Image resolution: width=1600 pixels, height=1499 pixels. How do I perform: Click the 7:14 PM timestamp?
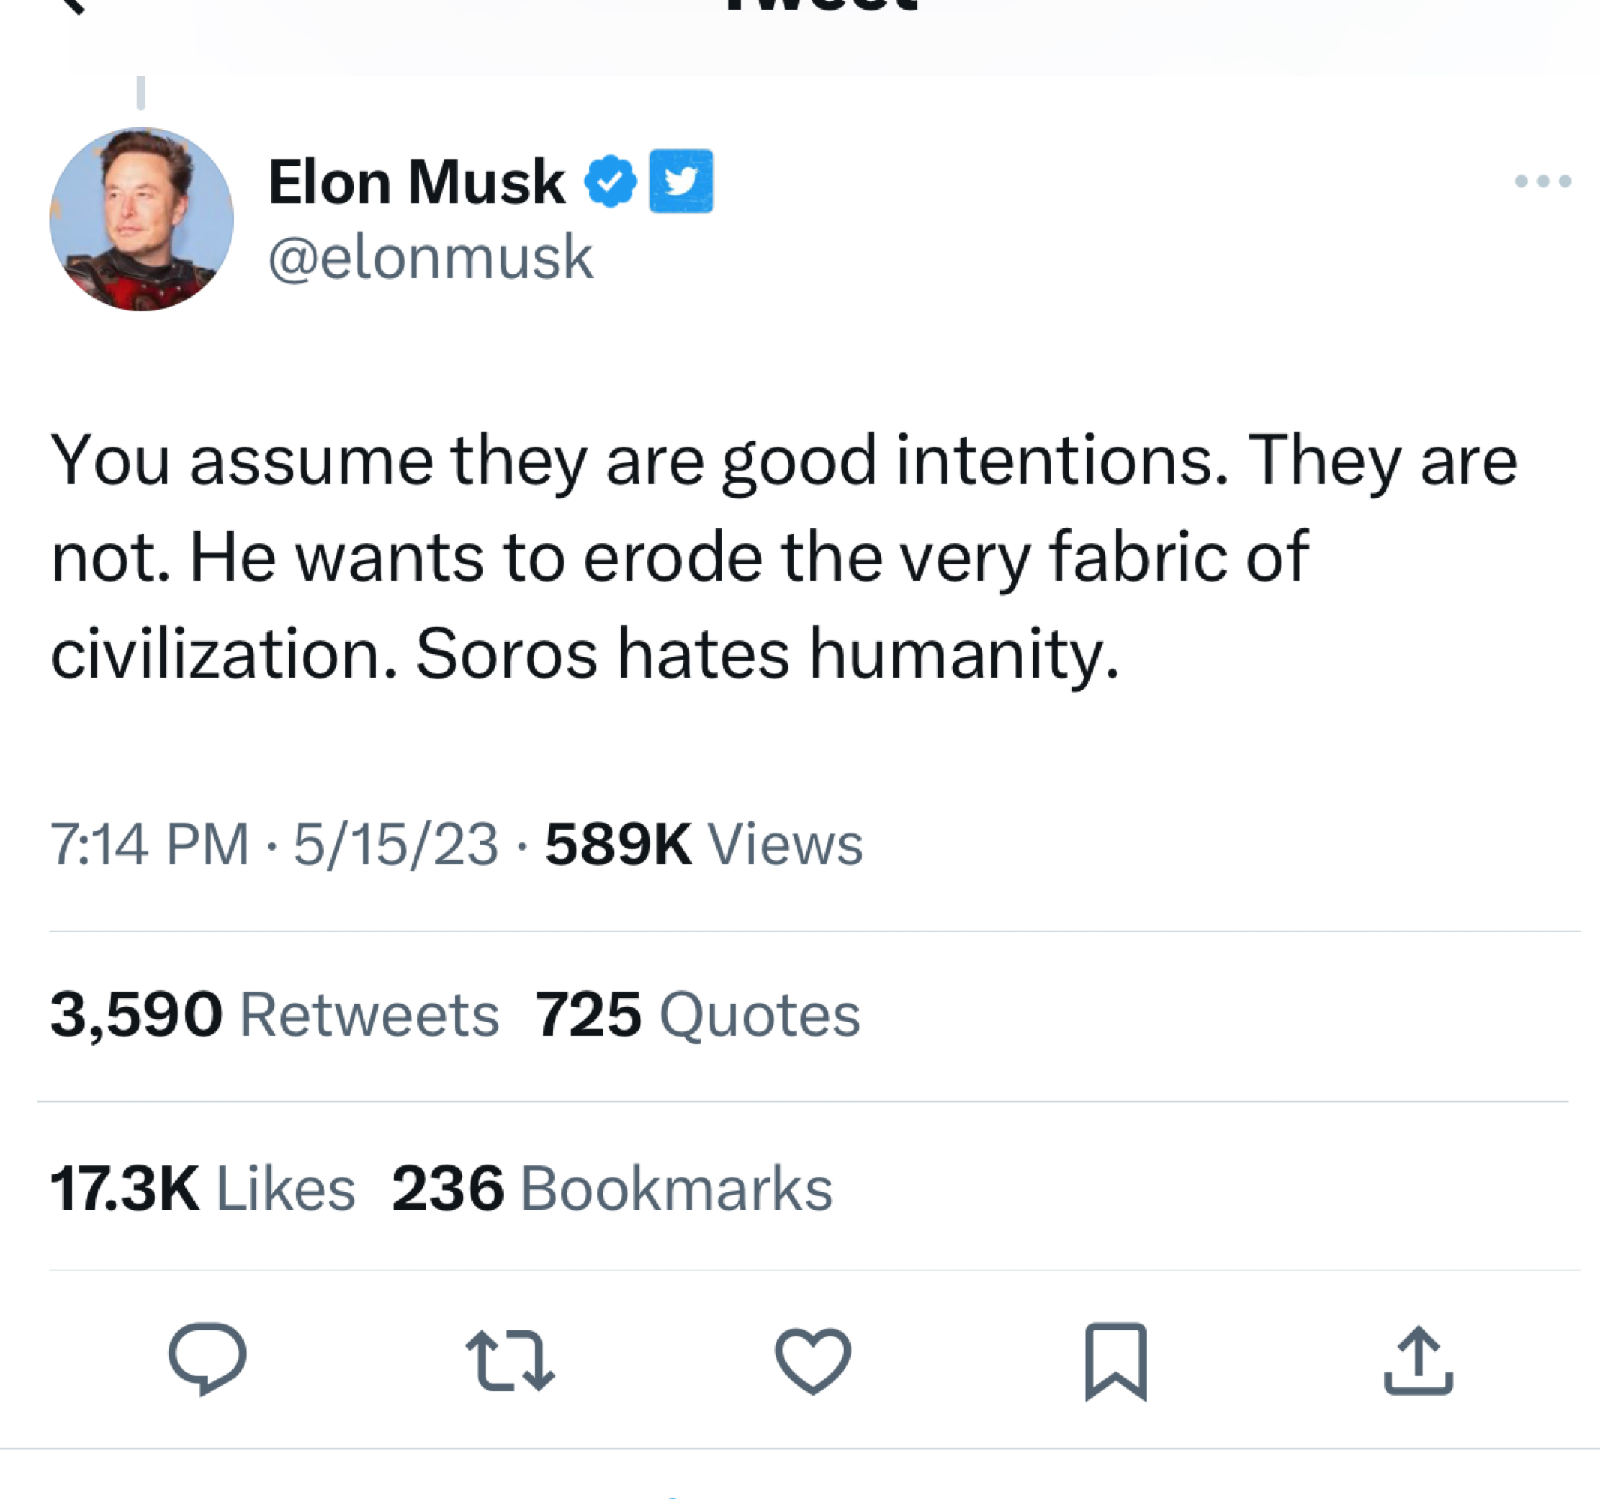click(x=150, y=845)
